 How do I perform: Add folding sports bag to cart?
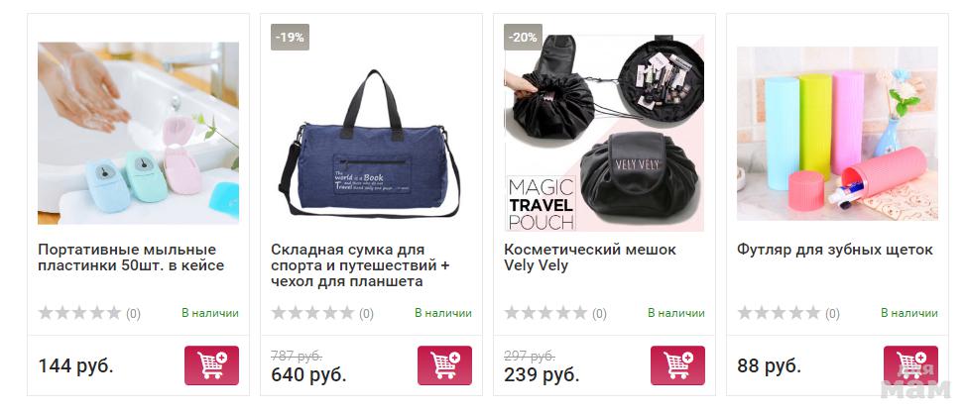coord(444,365)
